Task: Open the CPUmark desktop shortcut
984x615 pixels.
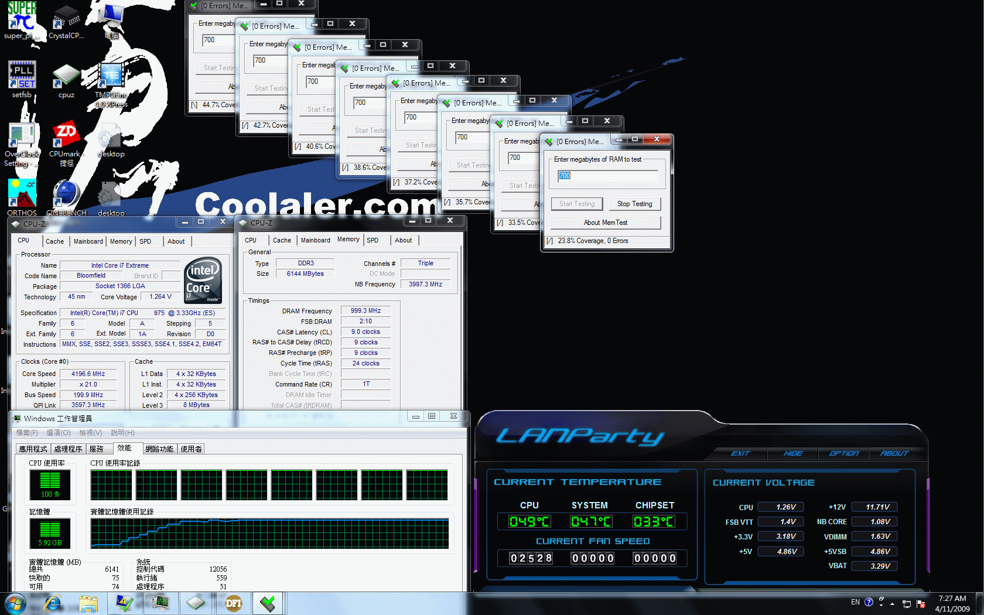Action: pyautogui.click(x=66, y=144)
